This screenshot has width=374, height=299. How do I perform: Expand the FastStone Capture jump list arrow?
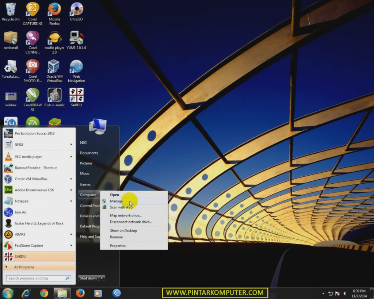pyautogui.click(x=71, y=245)
